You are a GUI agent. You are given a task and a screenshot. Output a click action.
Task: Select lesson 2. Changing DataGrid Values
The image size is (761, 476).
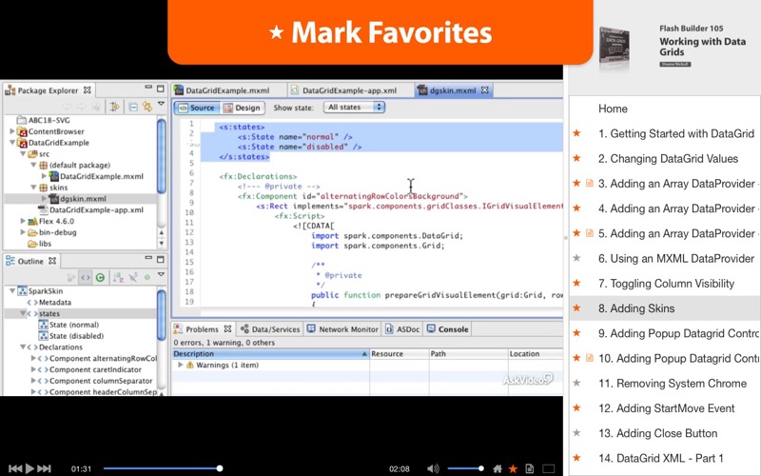pos(668,158)
